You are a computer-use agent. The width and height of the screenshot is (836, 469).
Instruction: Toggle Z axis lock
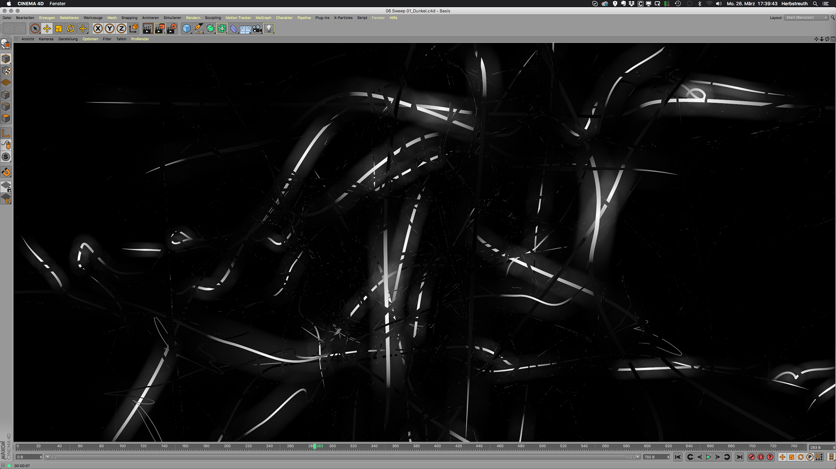(x=121, y=29)
